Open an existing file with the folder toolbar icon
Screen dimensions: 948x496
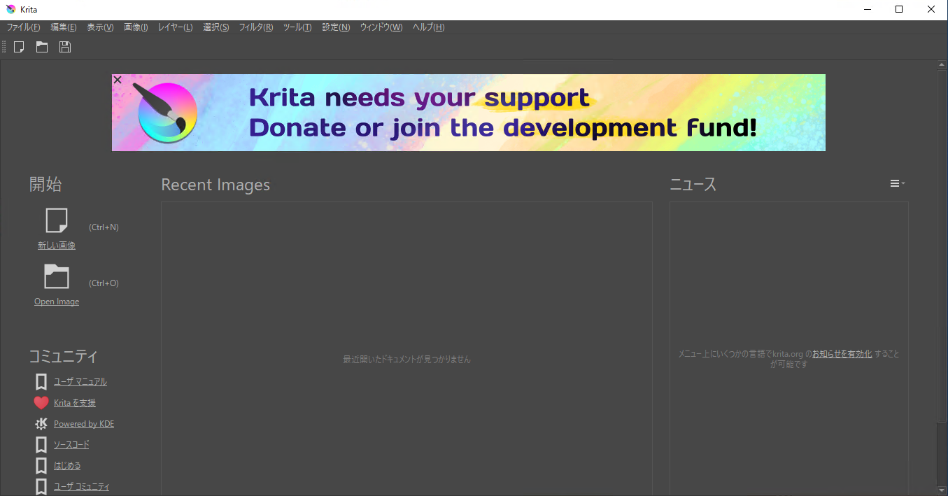pyautogui.click(x=41, y=47)
